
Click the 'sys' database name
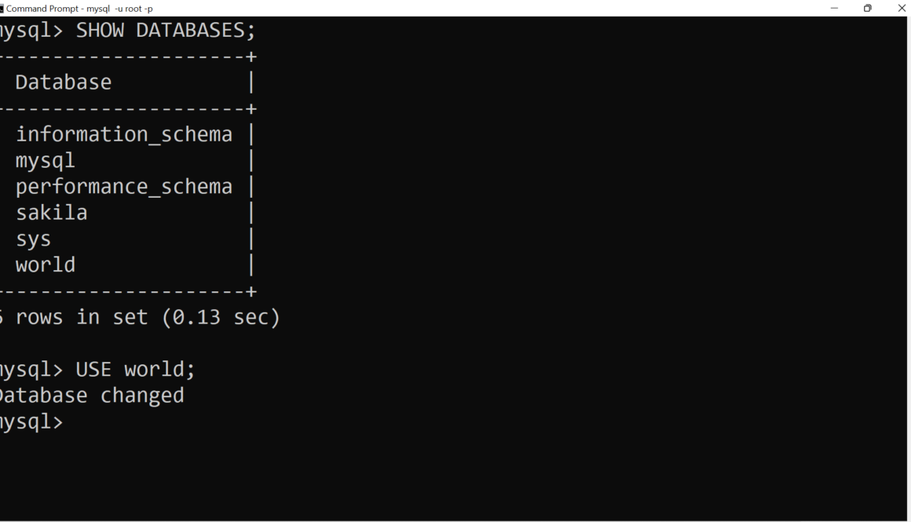tap(33, 239)
